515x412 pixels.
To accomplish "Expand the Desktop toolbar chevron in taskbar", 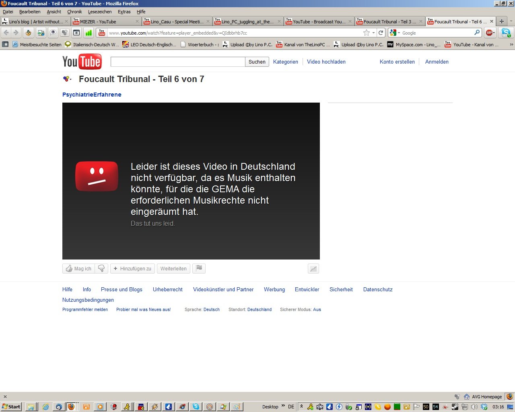I will click(283, 406).
